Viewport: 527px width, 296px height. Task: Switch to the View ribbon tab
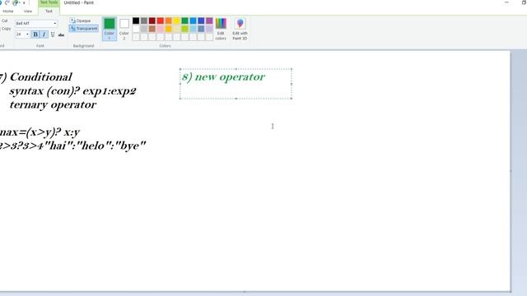28,11
